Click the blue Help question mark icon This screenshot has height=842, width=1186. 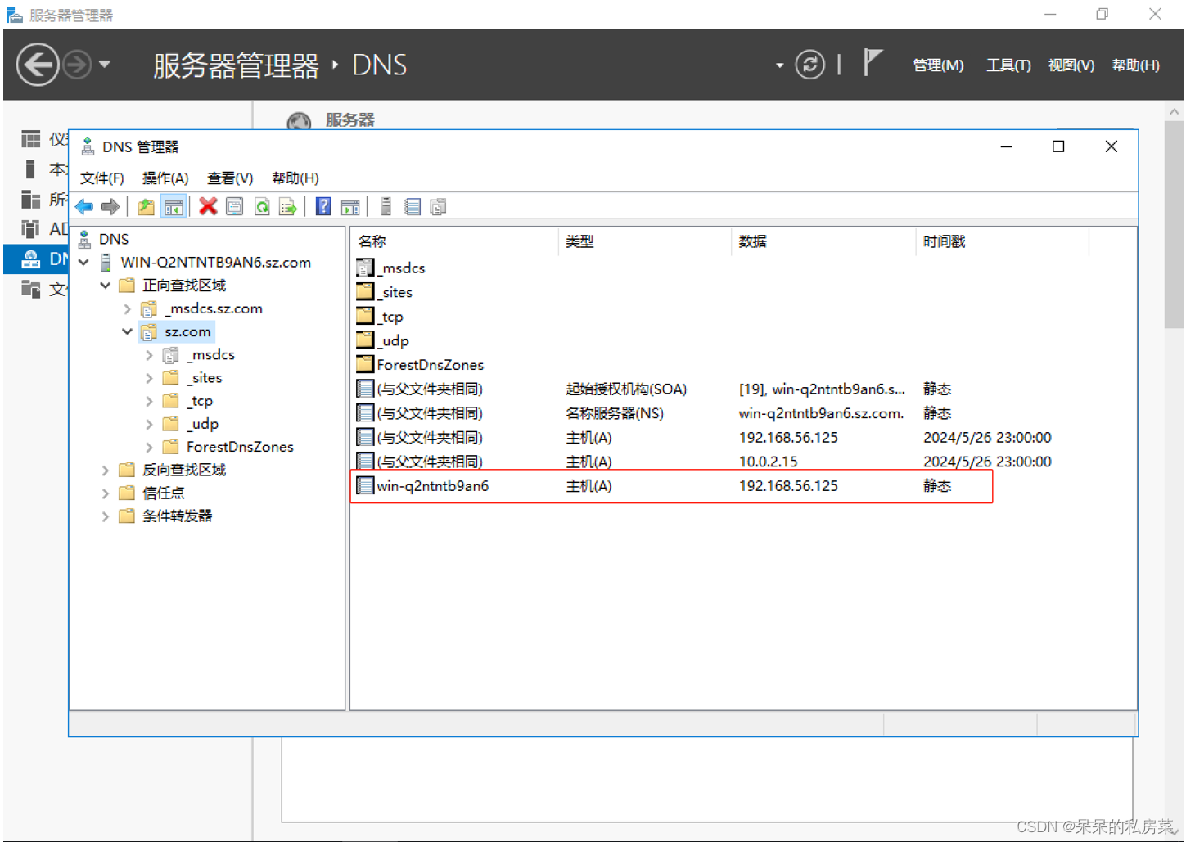[323, 207]
